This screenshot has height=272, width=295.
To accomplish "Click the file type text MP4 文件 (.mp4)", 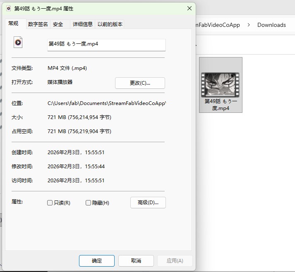I will [67, 68].
